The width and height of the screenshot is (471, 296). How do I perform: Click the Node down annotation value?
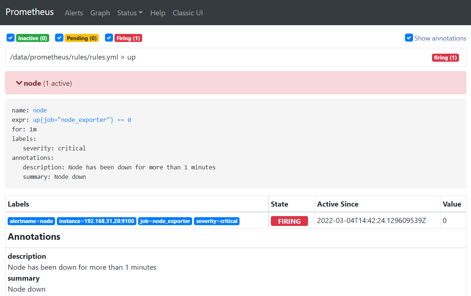(x=27, y=289)
